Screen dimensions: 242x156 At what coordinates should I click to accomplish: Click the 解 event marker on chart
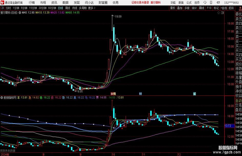(195, 93)
